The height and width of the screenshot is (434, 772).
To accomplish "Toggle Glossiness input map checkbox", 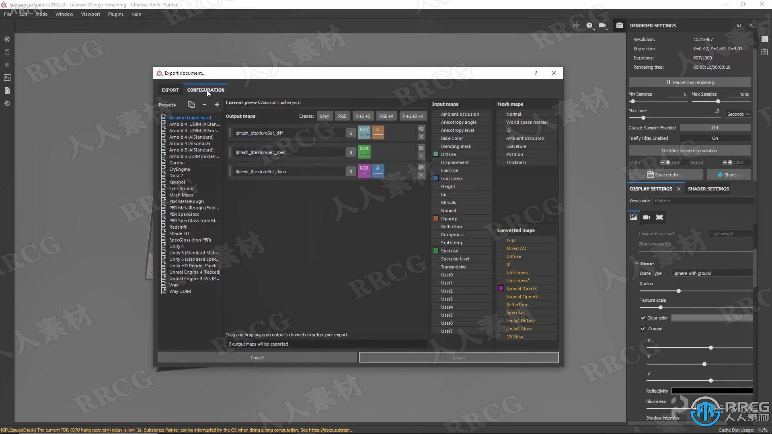I will click(435, 178).
